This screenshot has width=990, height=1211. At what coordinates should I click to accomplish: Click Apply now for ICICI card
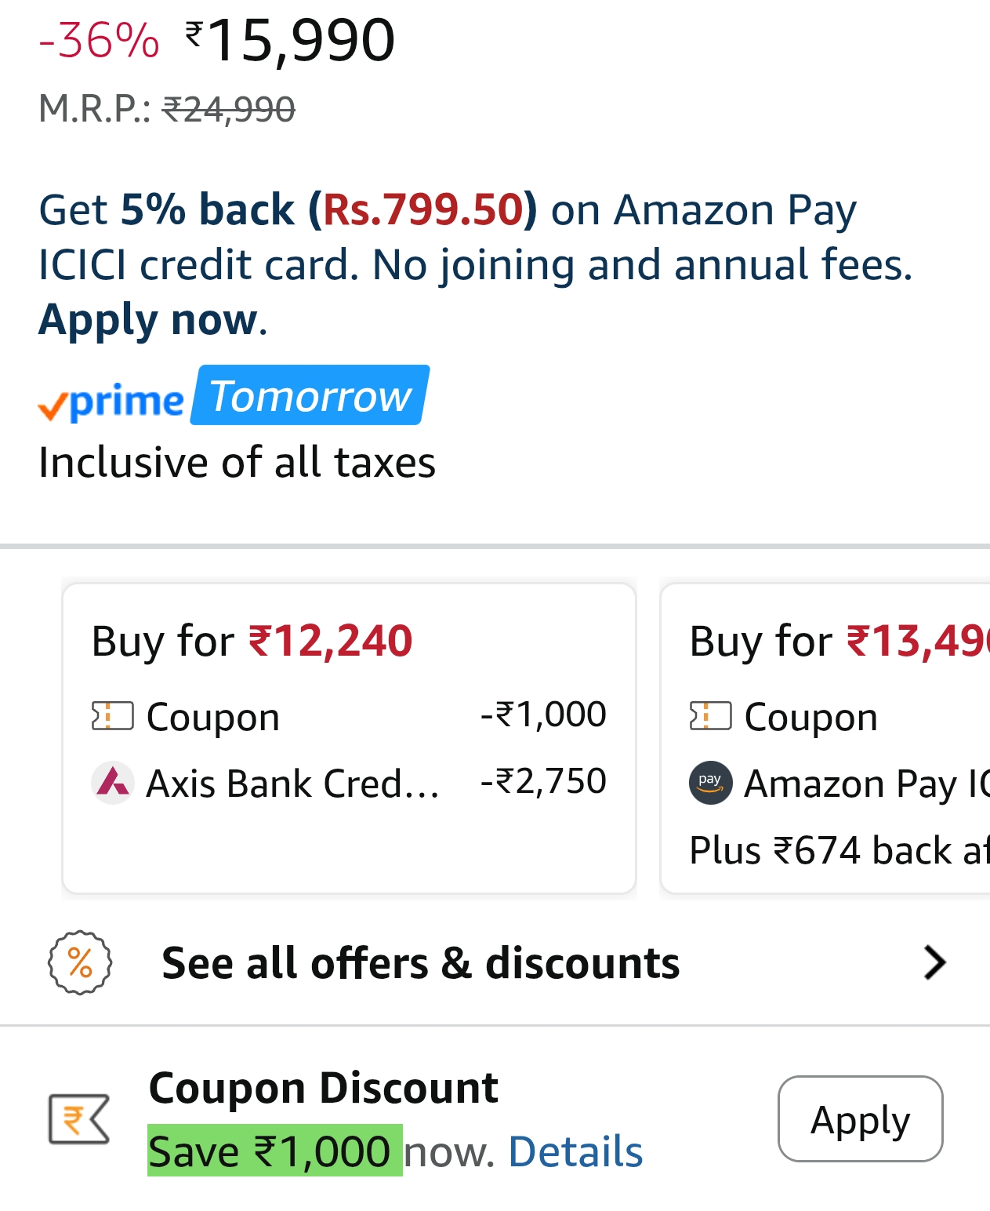148,320
